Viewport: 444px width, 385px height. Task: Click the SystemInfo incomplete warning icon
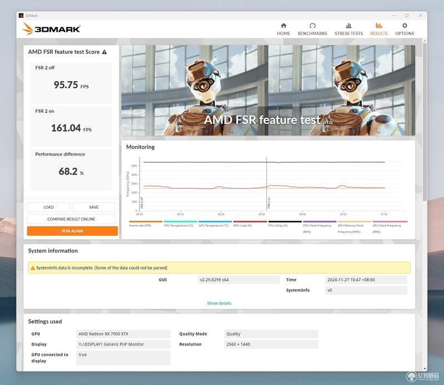(x=33, y=268)
